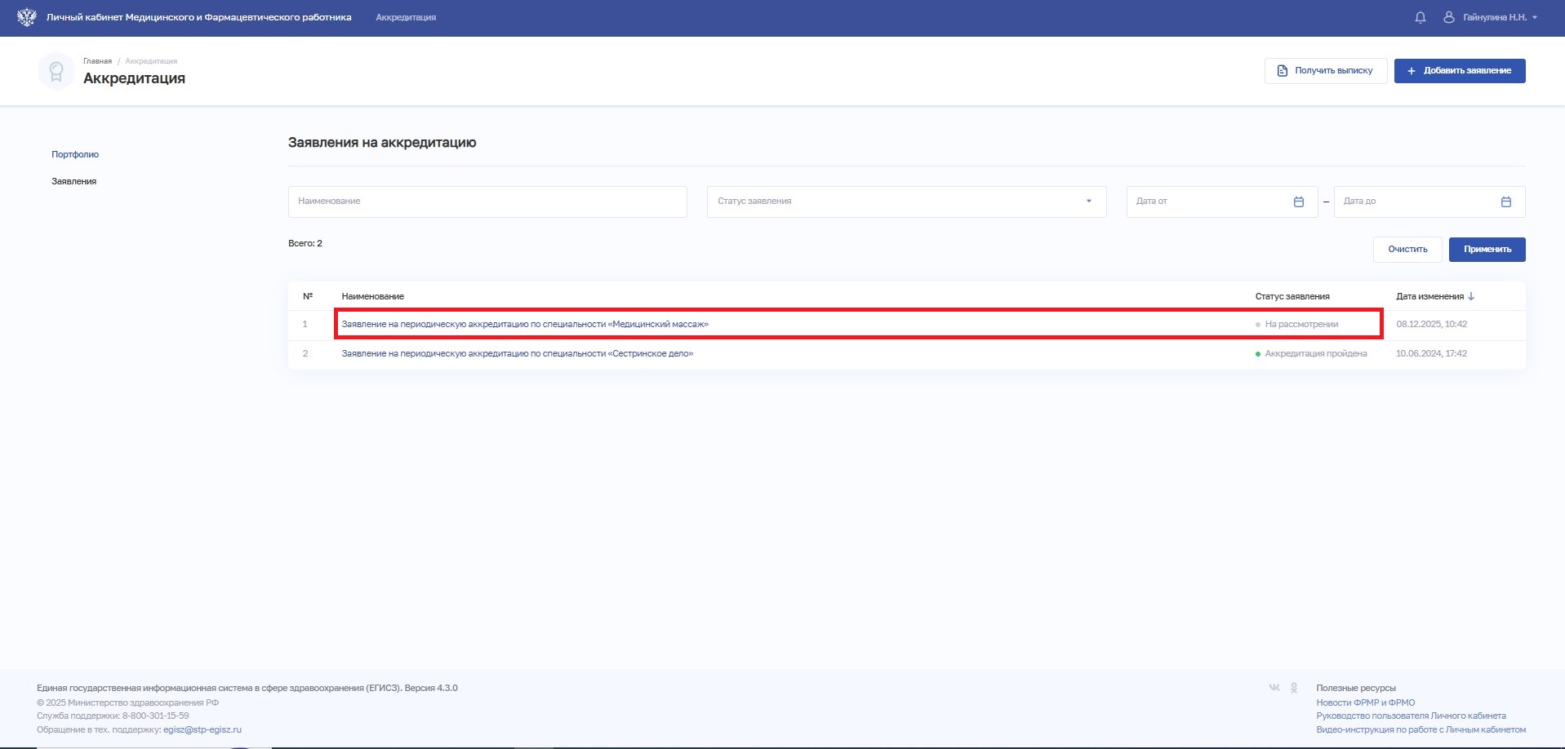Open the 'Дата от' calendar picker icon

point(1299,202)
